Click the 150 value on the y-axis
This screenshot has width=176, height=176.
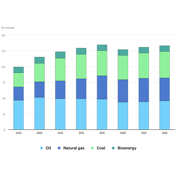click(3, 35)
